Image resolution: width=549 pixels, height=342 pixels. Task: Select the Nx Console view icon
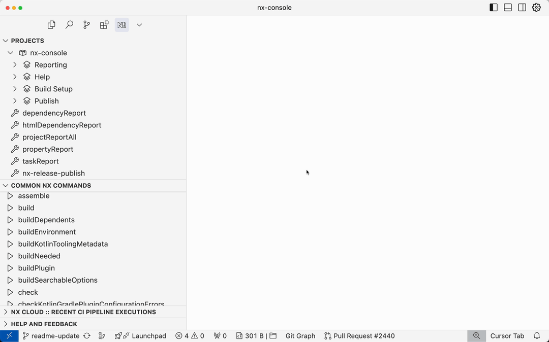122,25
